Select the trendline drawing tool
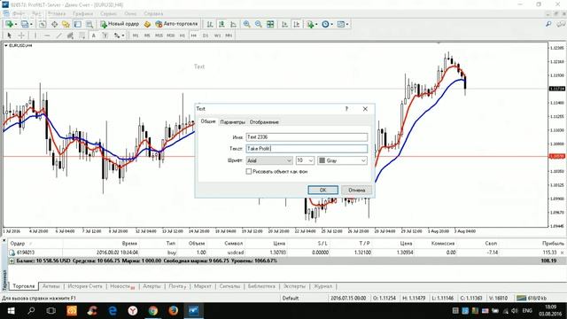Viewport: 567px width, 319px height. coord(59,35)
